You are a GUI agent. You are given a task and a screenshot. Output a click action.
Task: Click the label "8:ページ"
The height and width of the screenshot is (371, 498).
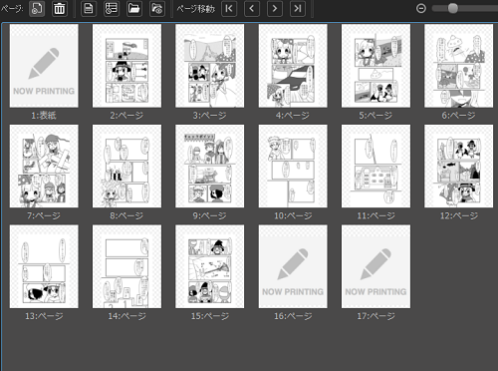point(126,215)
